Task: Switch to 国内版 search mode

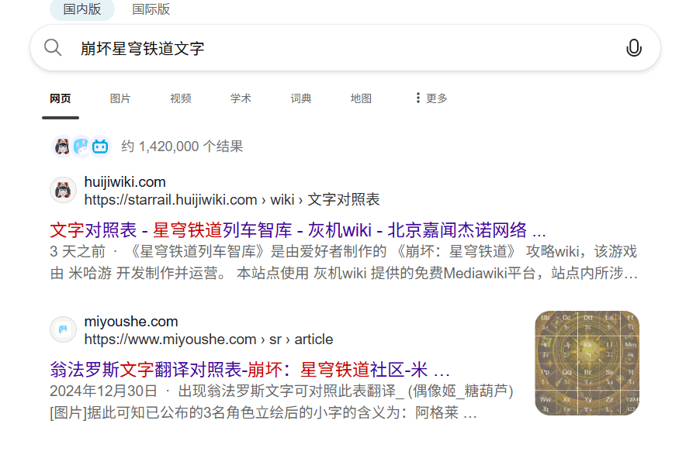Action: [82, 9]
